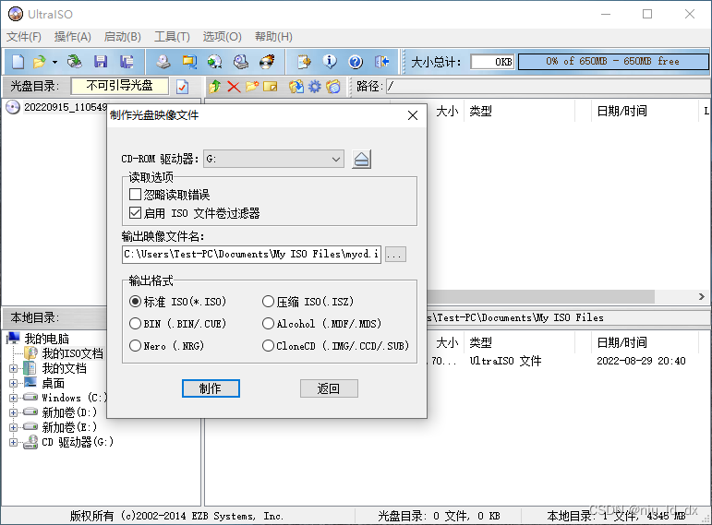Click the Save As multi-disk icon
The width and height of the screenshot is (712, 525).
point(127,62)
